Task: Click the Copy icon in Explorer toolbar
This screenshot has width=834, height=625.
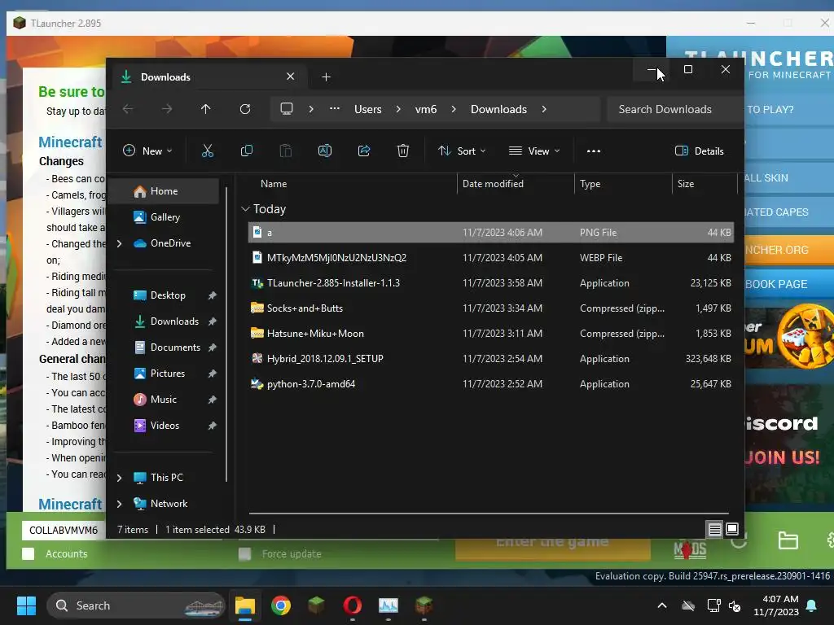Action: (246, 151)
